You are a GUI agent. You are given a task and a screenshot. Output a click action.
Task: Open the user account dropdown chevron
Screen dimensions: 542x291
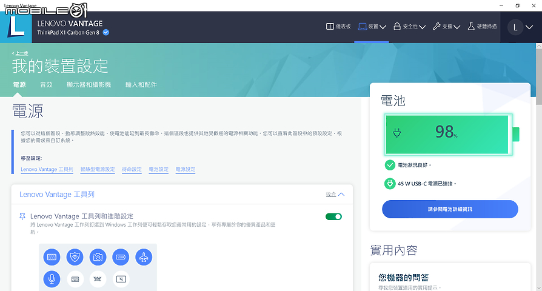coord(529,27)
